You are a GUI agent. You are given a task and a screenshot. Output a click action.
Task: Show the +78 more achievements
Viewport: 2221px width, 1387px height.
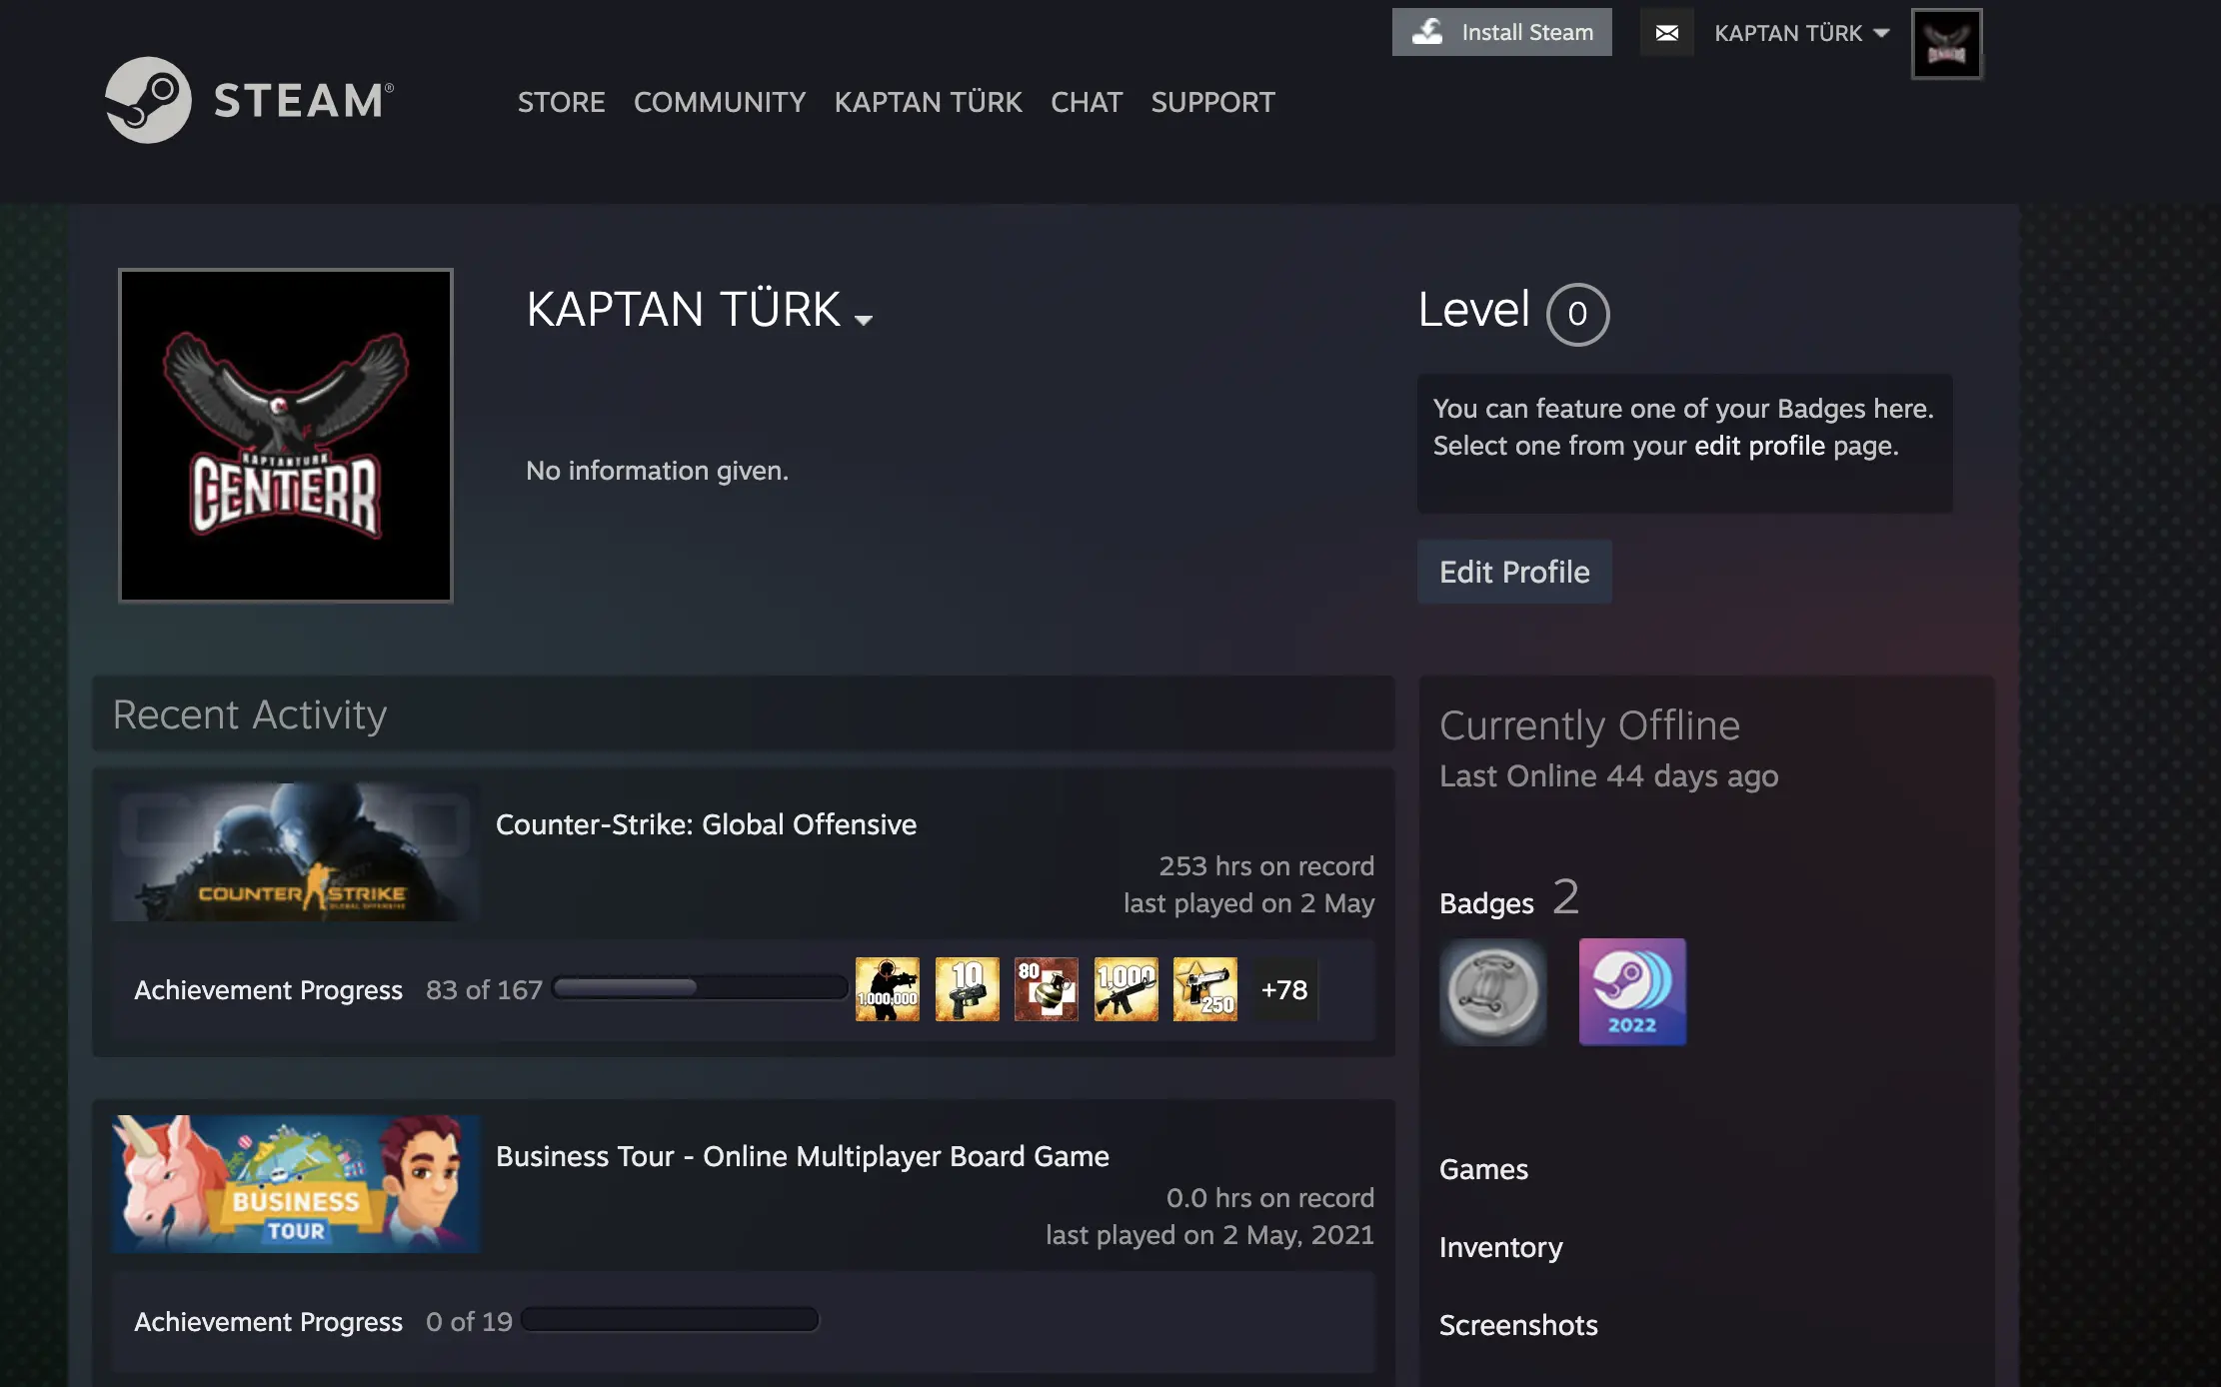click(x=1284, y=989)
